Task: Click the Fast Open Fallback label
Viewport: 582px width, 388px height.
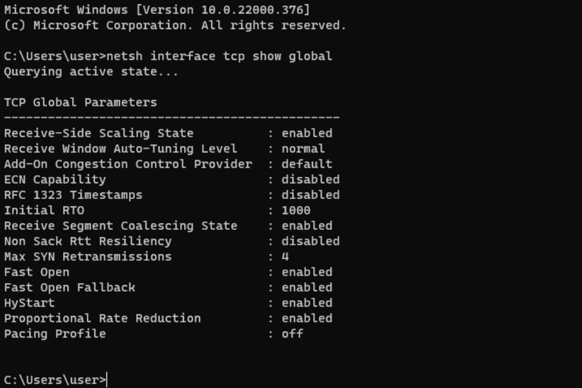Action: click(70, 287)
